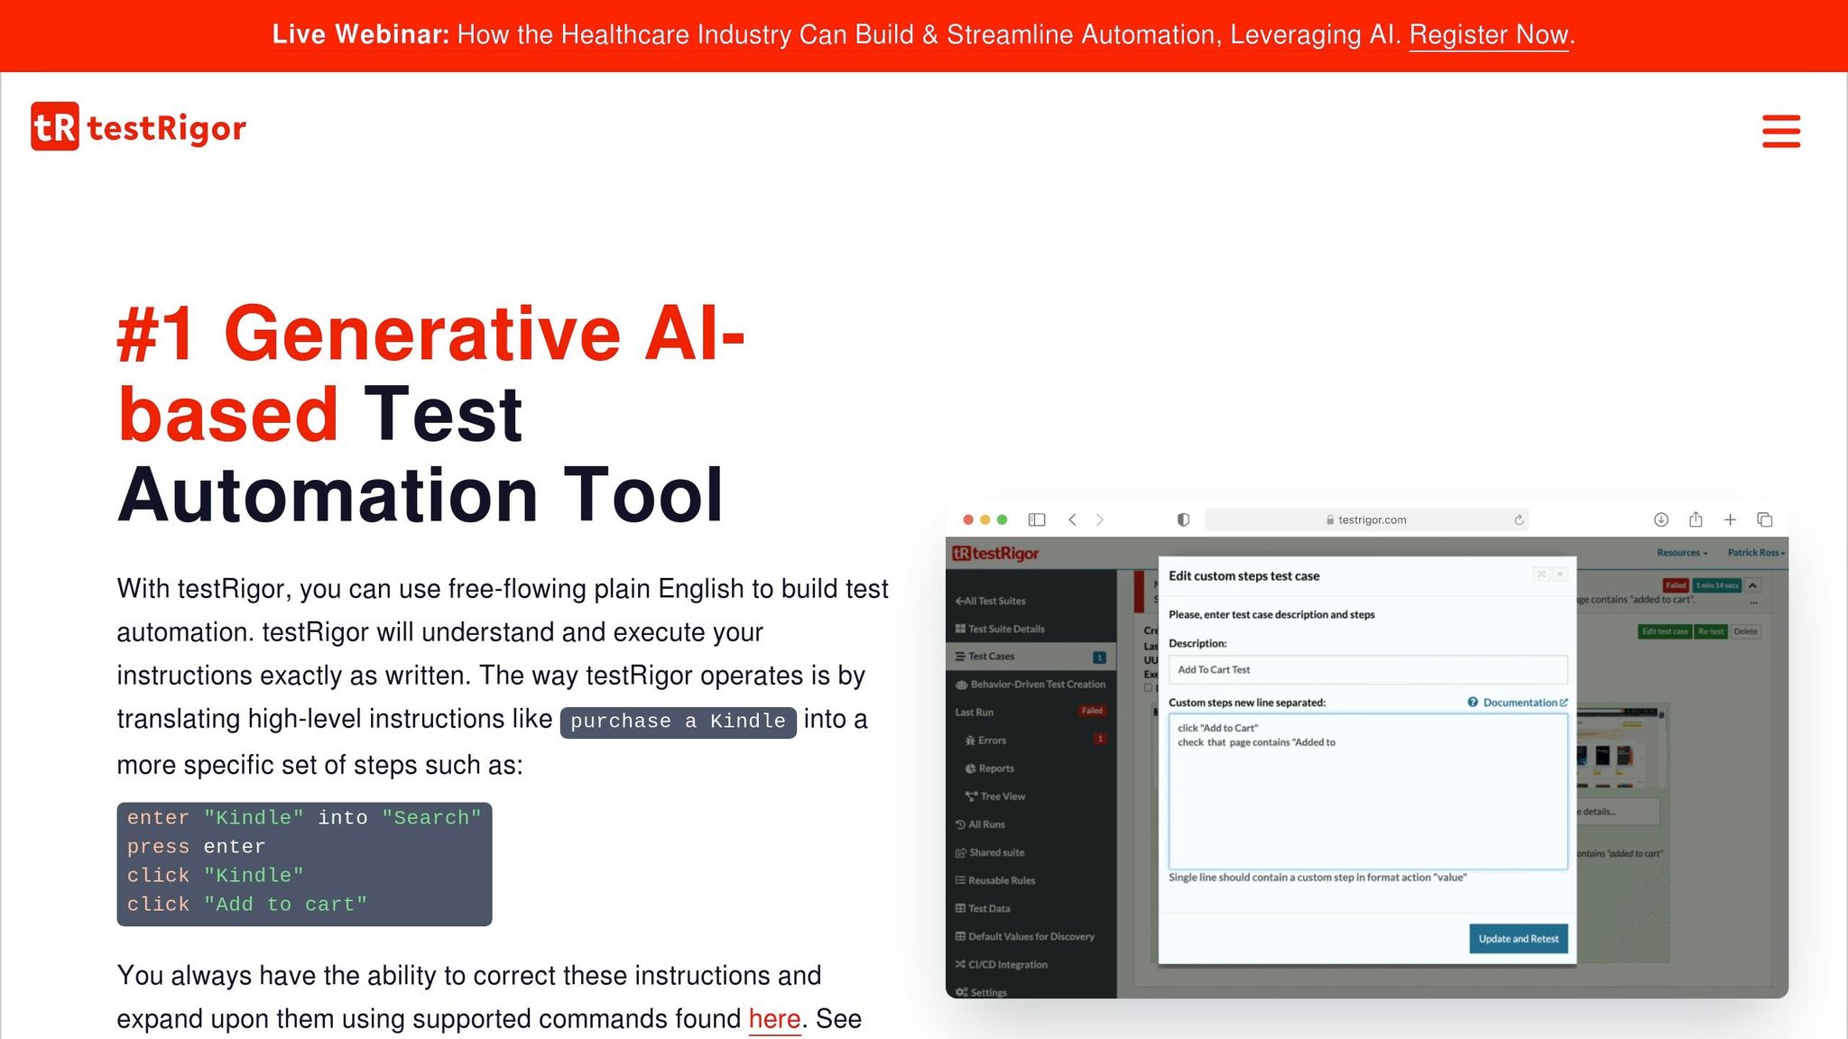Screen dimensions: 1848x1039
Task: Click Register Now webinar link
Action: pos(1489,35)
